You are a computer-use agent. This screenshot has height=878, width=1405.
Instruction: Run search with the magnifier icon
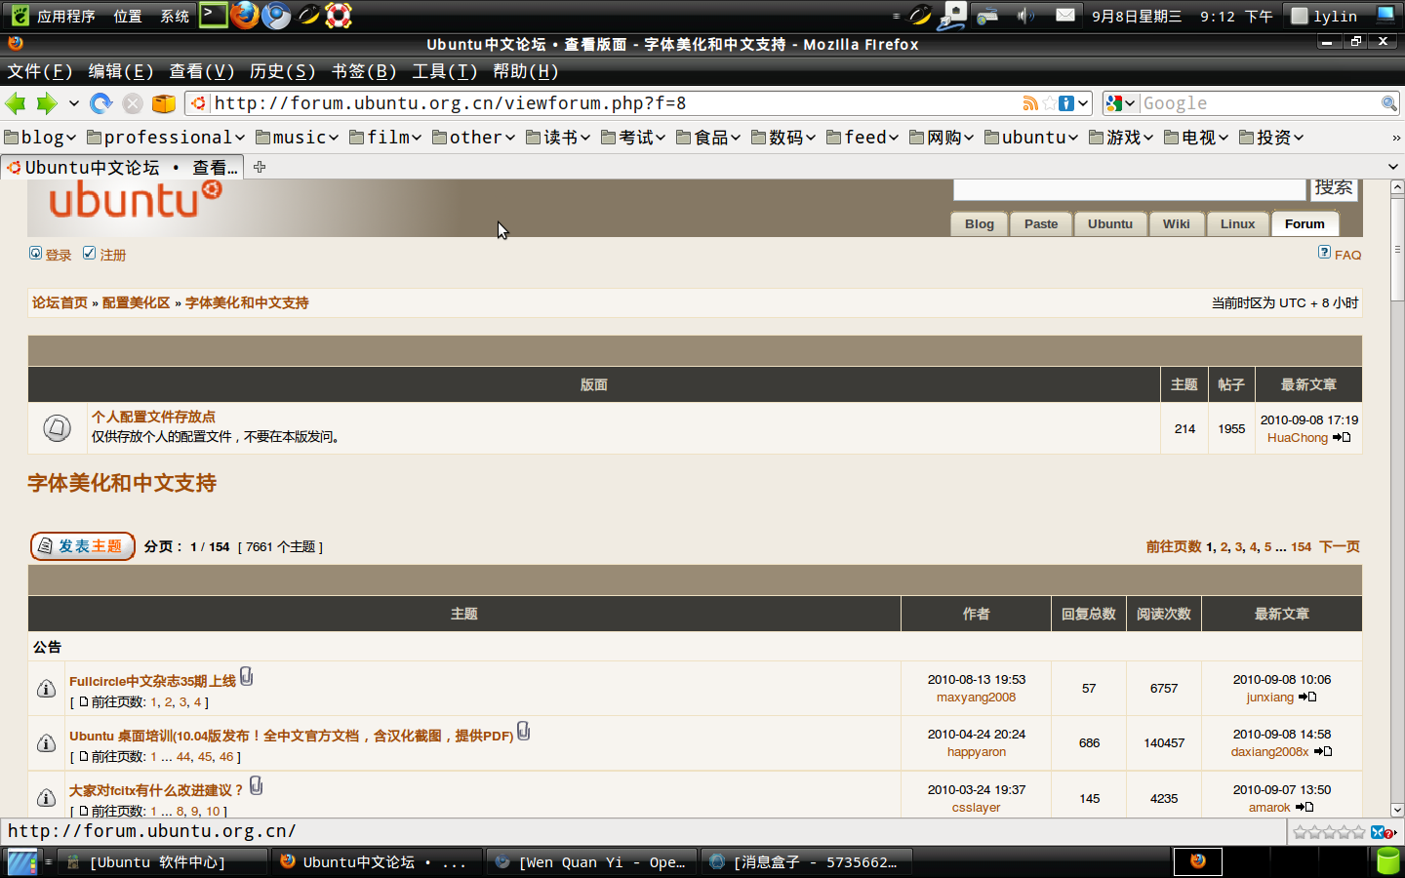1388,103
